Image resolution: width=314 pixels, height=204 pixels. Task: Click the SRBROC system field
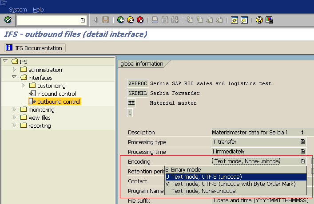pyautogui.click(x=138, y=83)
